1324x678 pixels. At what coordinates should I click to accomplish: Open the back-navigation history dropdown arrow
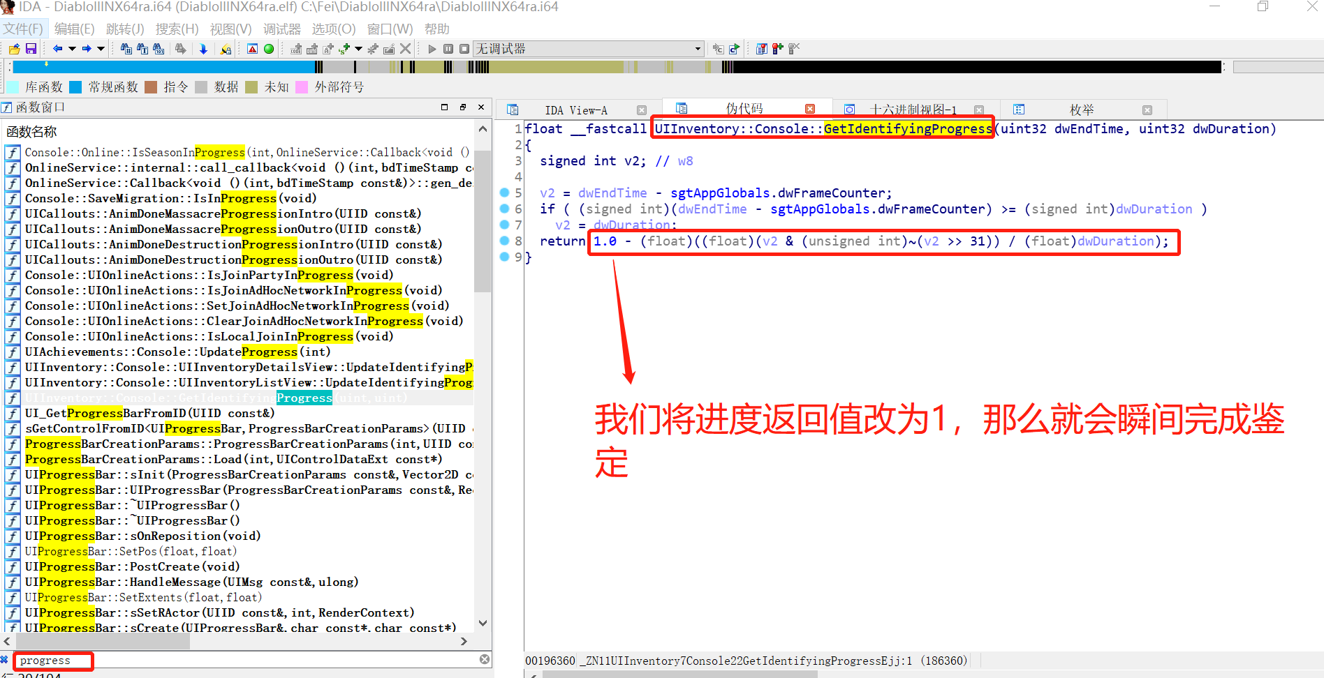72,49
